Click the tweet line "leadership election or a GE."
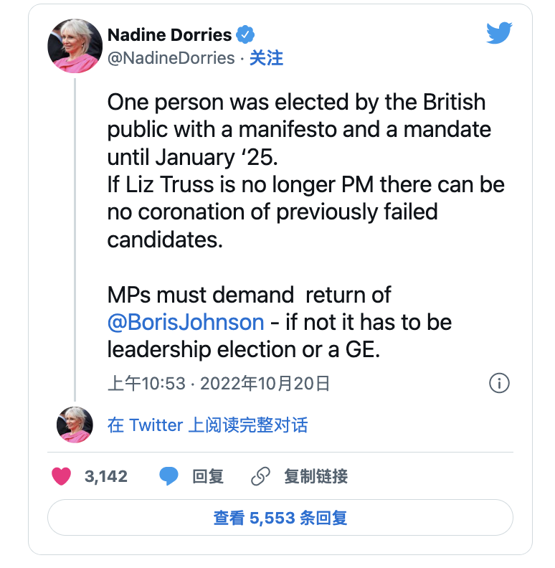The height and width of the screenshot is (568, 555). click(x=241, y=349)
